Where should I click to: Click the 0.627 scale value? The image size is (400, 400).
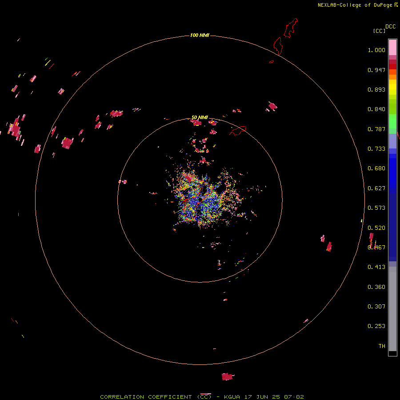pos(376,188)
